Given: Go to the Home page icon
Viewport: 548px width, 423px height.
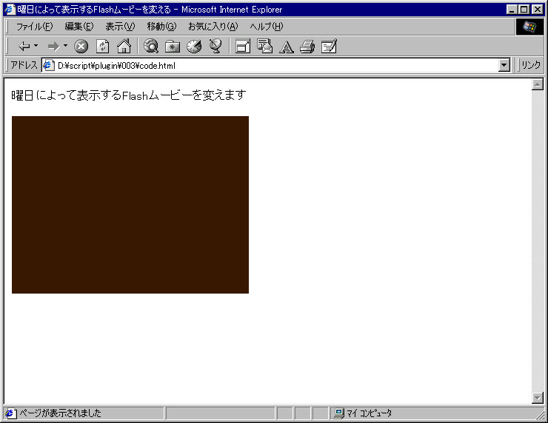Looking at the screenshot, I should (124, 46).
